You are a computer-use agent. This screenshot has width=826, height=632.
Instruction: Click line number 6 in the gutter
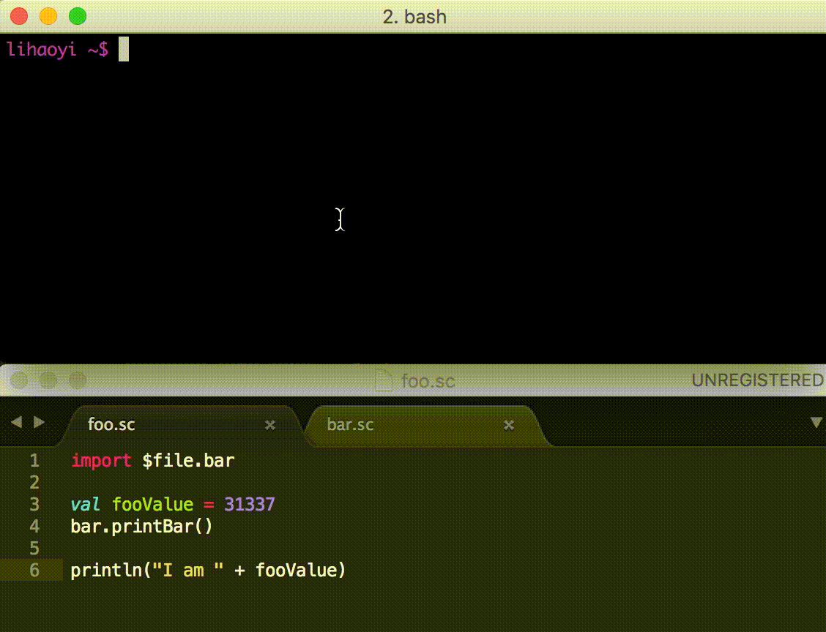(x=34, y=571)
